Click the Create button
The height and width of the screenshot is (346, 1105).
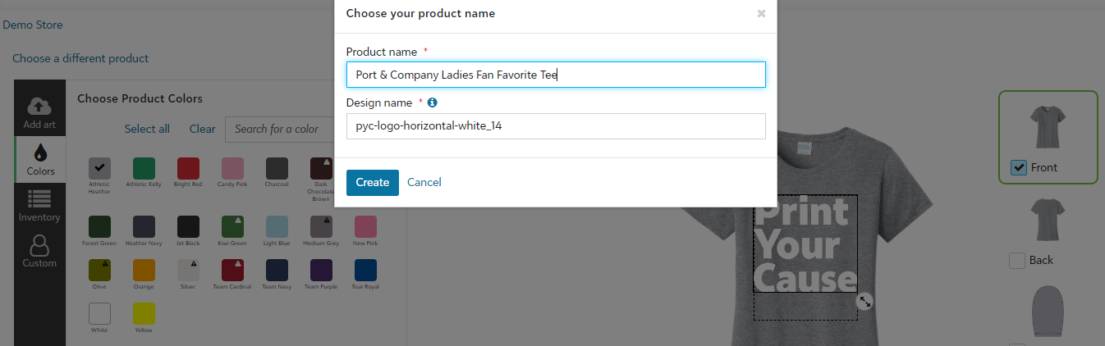373,182
